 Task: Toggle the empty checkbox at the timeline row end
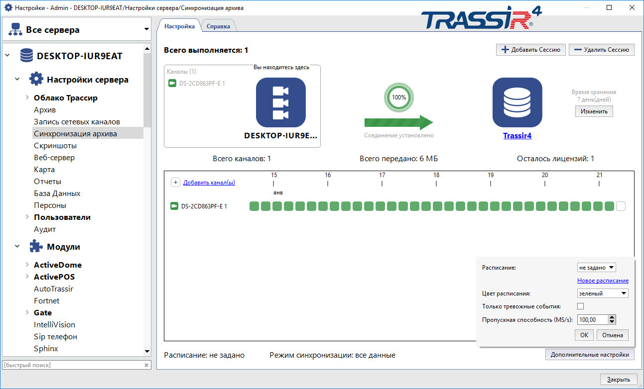pyautogui.click(x=620, y=205)
